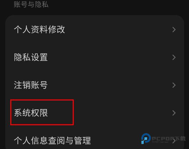Tap blank space in 隐私设置 row

[x=108, y=57]
